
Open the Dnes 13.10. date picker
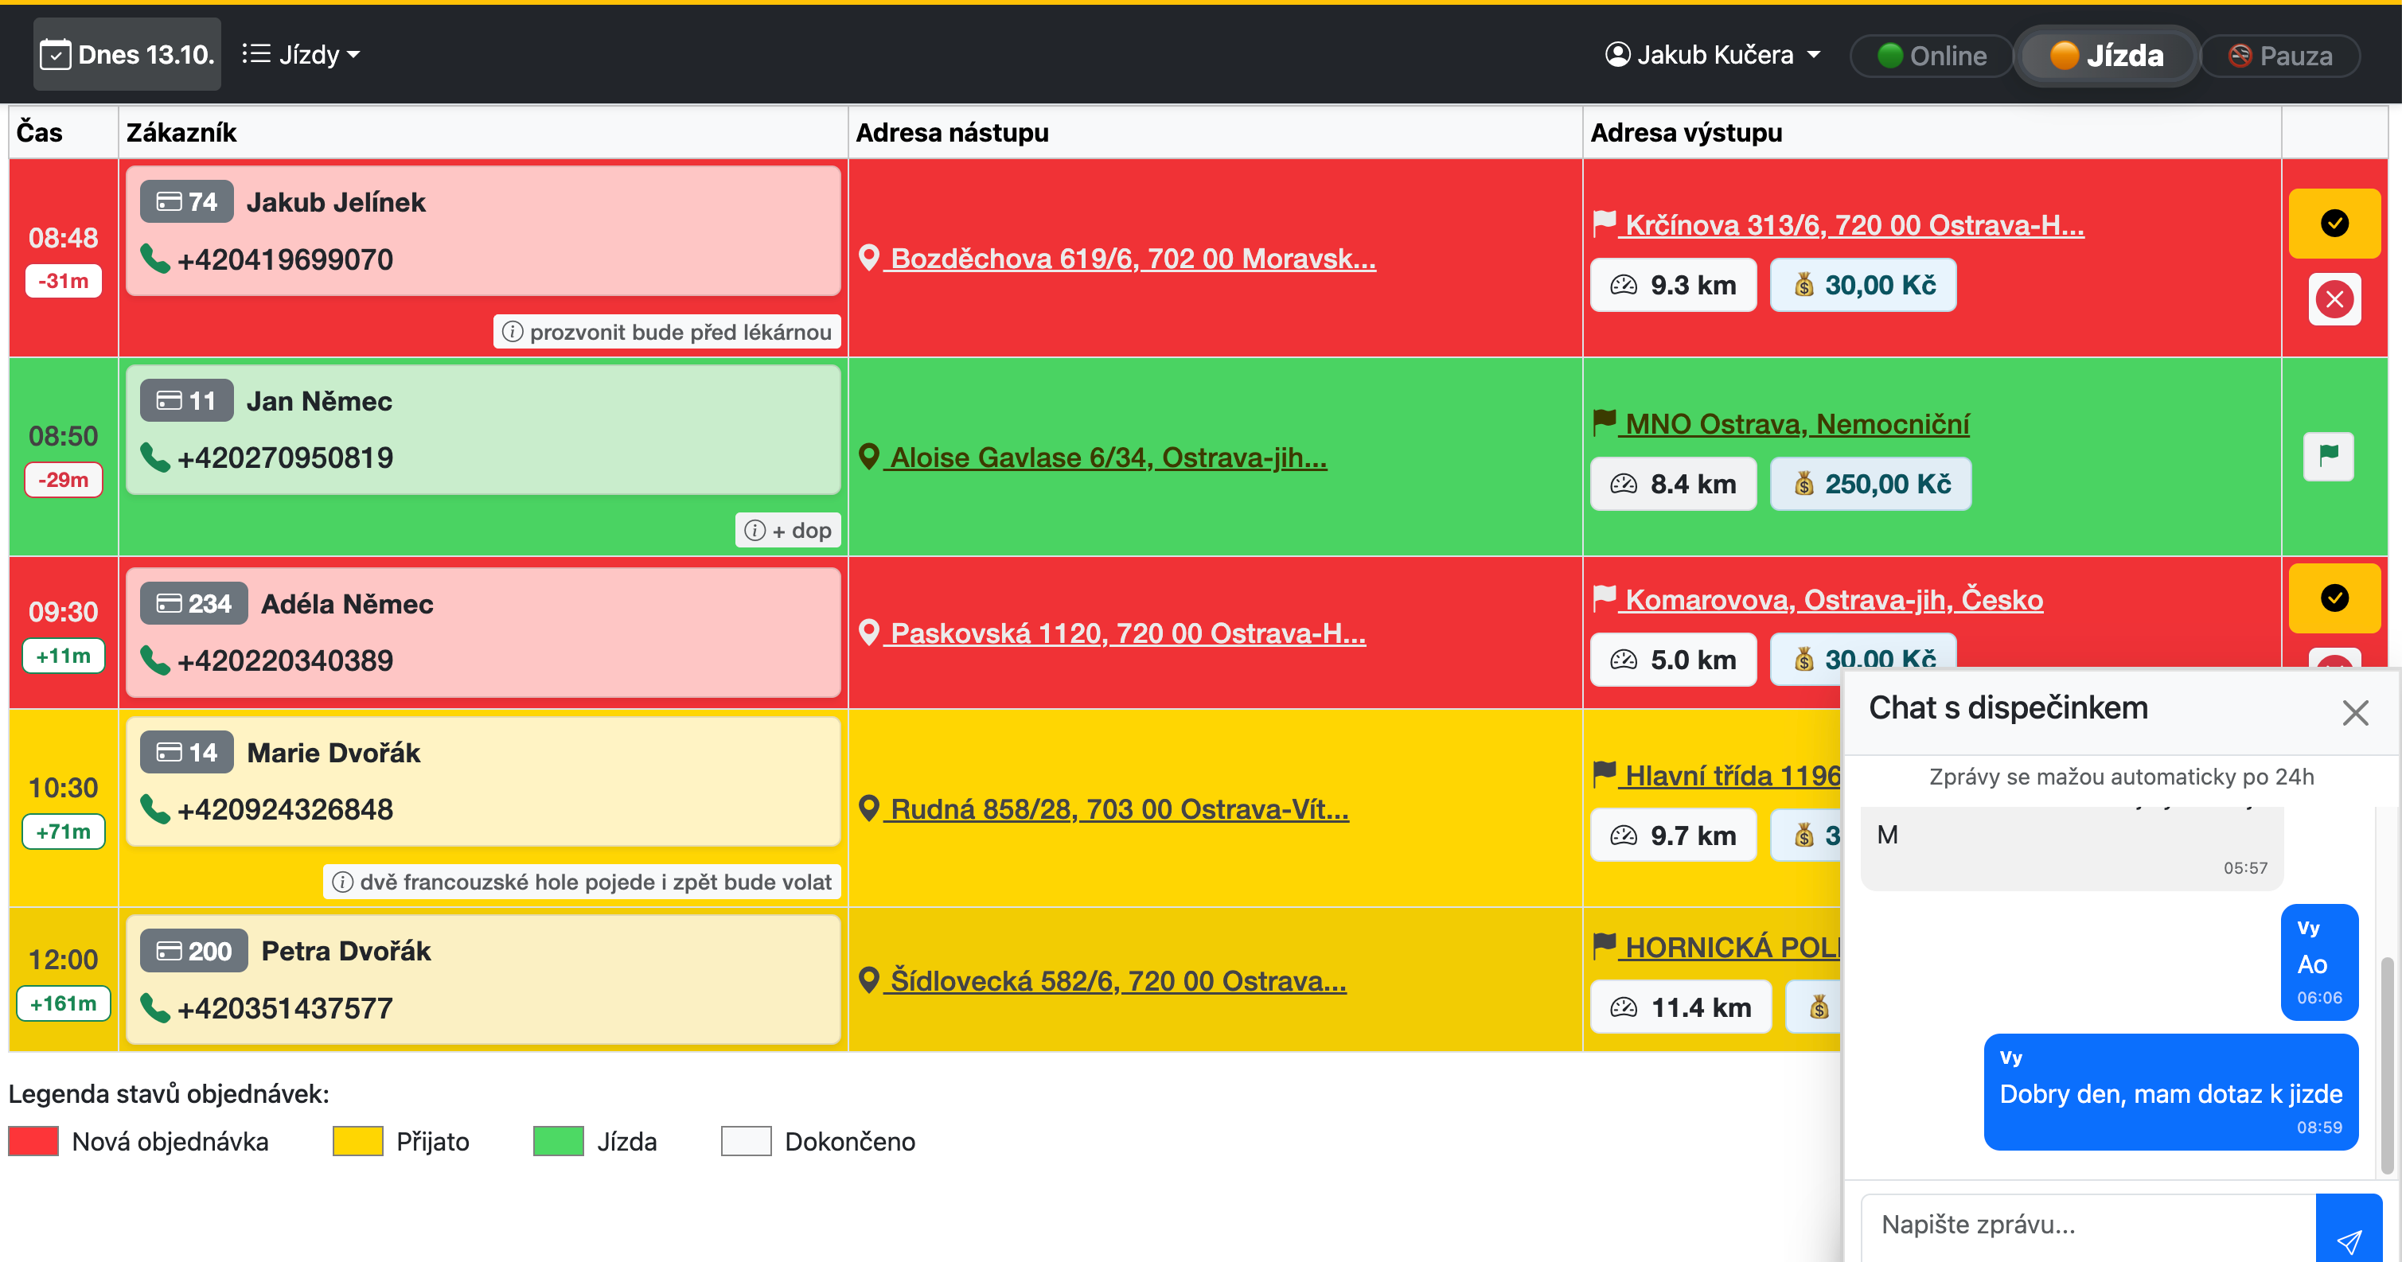click(x=128, y=54)
